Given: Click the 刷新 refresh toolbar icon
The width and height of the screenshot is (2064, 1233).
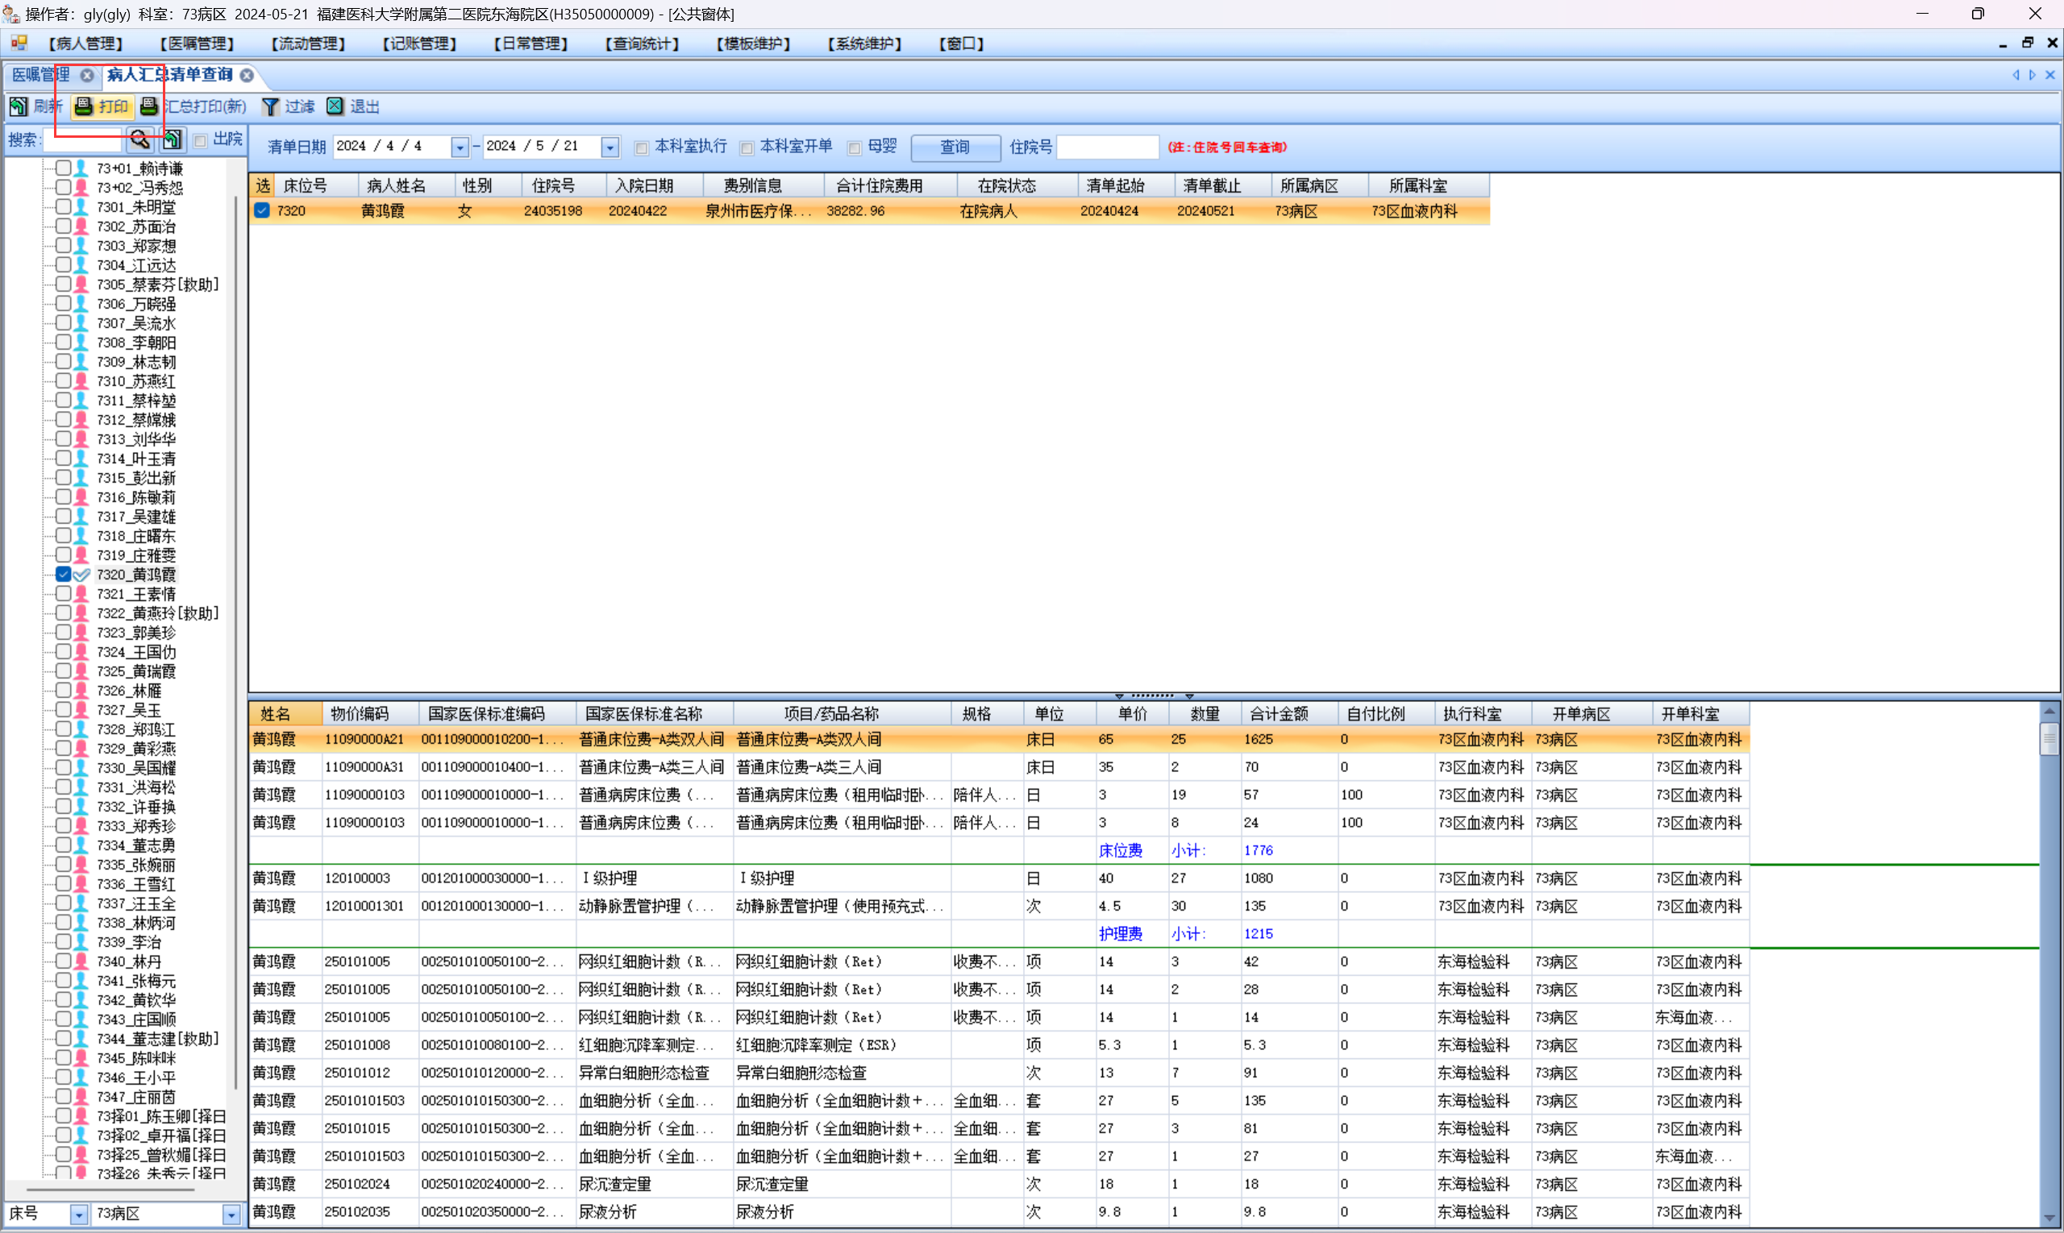Looking at the screenshot, I should [x=19, y=106].
